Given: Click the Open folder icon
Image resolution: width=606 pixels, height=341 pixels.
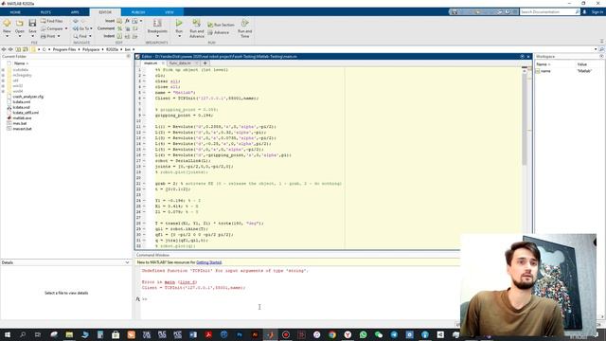Looking at the screenshot, I should (x=20, y=24).
